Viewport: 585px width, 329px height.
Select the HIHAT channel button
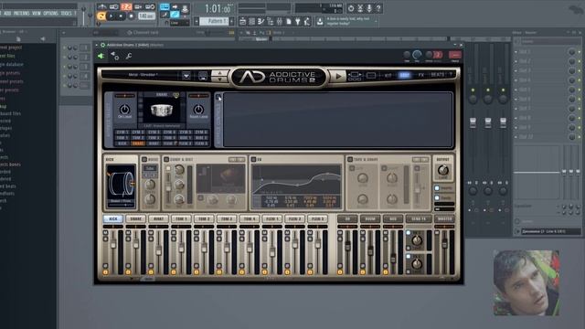[158, 219]
